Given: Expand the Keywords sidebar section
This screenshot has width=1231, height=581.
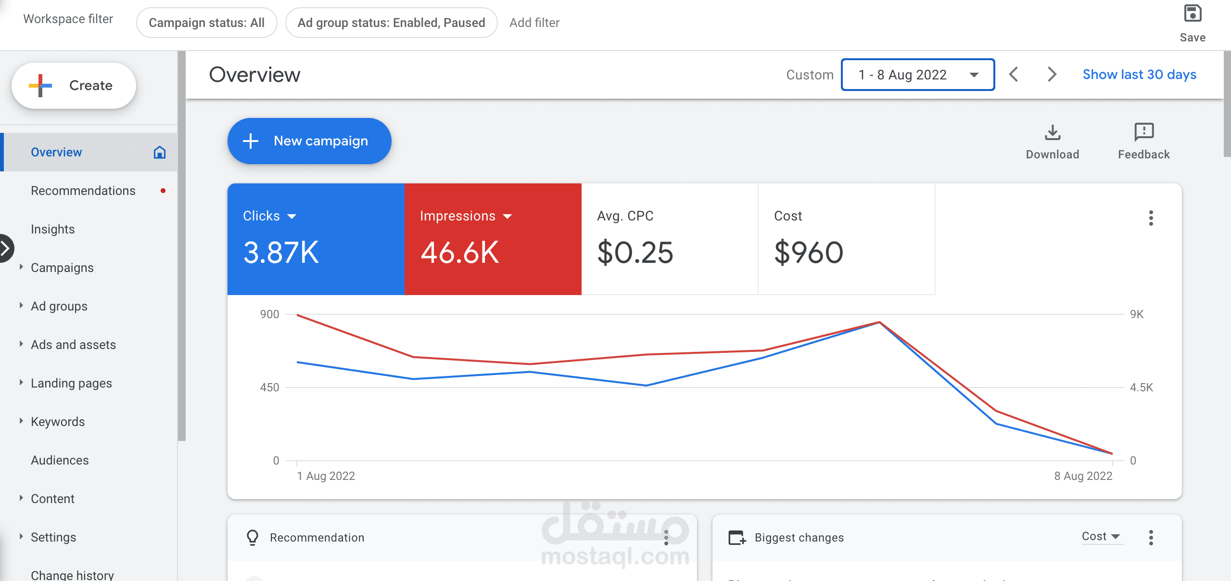Looking at the screenshot, I should 21,421.
